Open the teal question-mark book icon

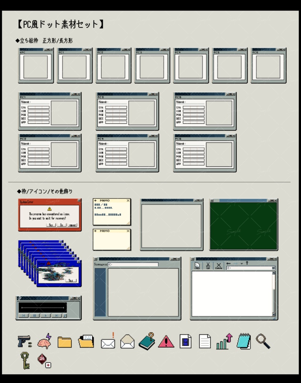pos(148,341)
